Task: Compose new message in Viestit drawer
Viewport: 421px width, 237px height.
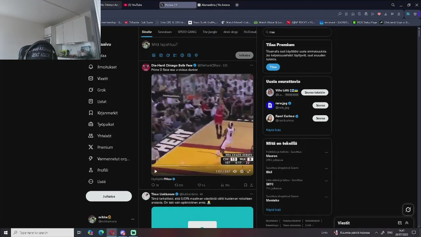Action: [400, 223]
